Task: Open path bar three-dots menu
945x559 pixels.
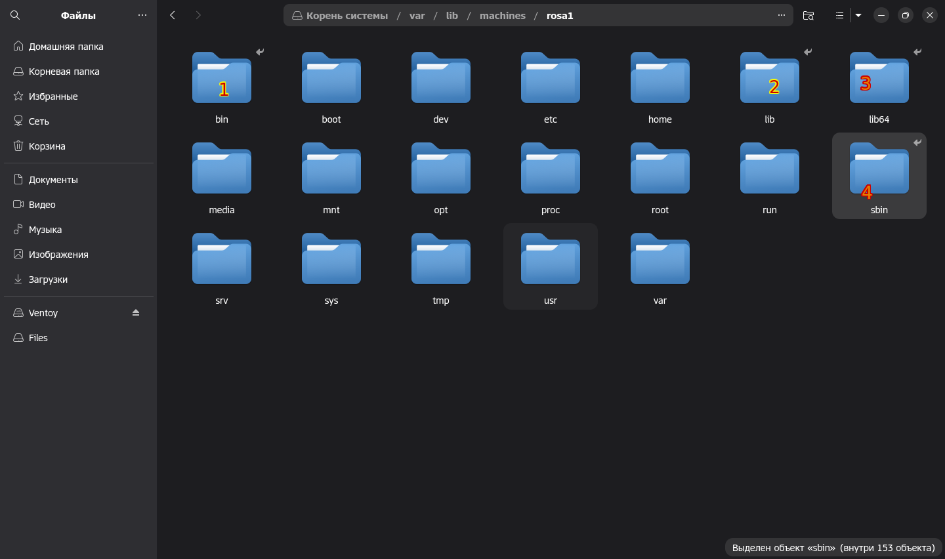Action: tap(781, 15)
